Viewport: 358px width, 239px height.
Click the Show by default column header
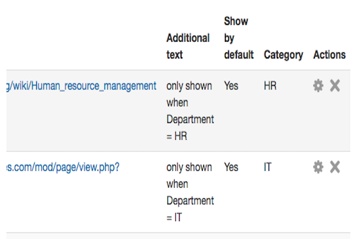[x=238, y=38]
